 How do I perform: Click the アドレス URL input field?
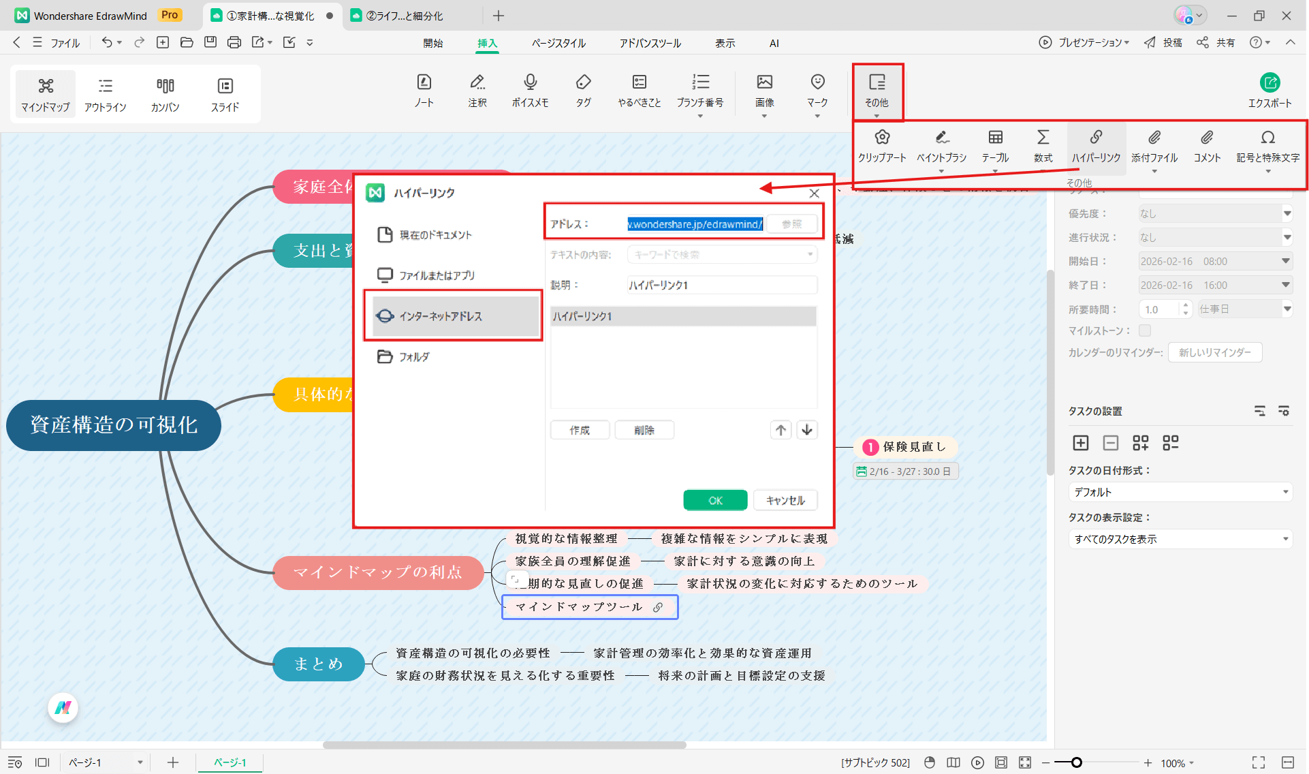click(x=695, y=223)
